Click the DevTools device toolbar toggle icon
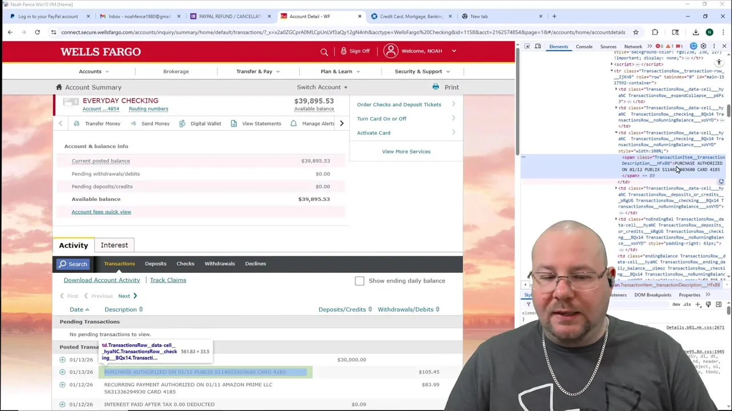The width and height of the screenshot is (732, 411). (x=538, y=46)
